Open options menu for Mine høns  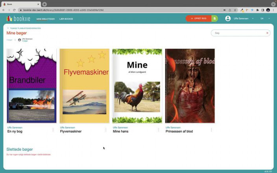tap(159, 130)
